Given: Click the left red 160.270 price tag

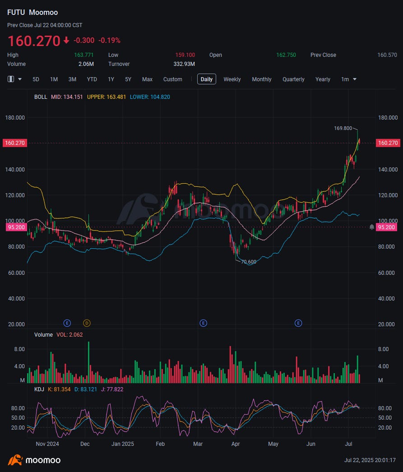Looking at the screenshot, I should [x=15, y=143].
